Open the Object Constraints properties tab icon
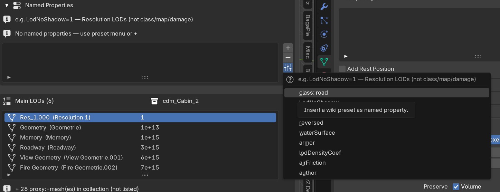This screenshot has height=192, width=500. [x=324, y=48]
